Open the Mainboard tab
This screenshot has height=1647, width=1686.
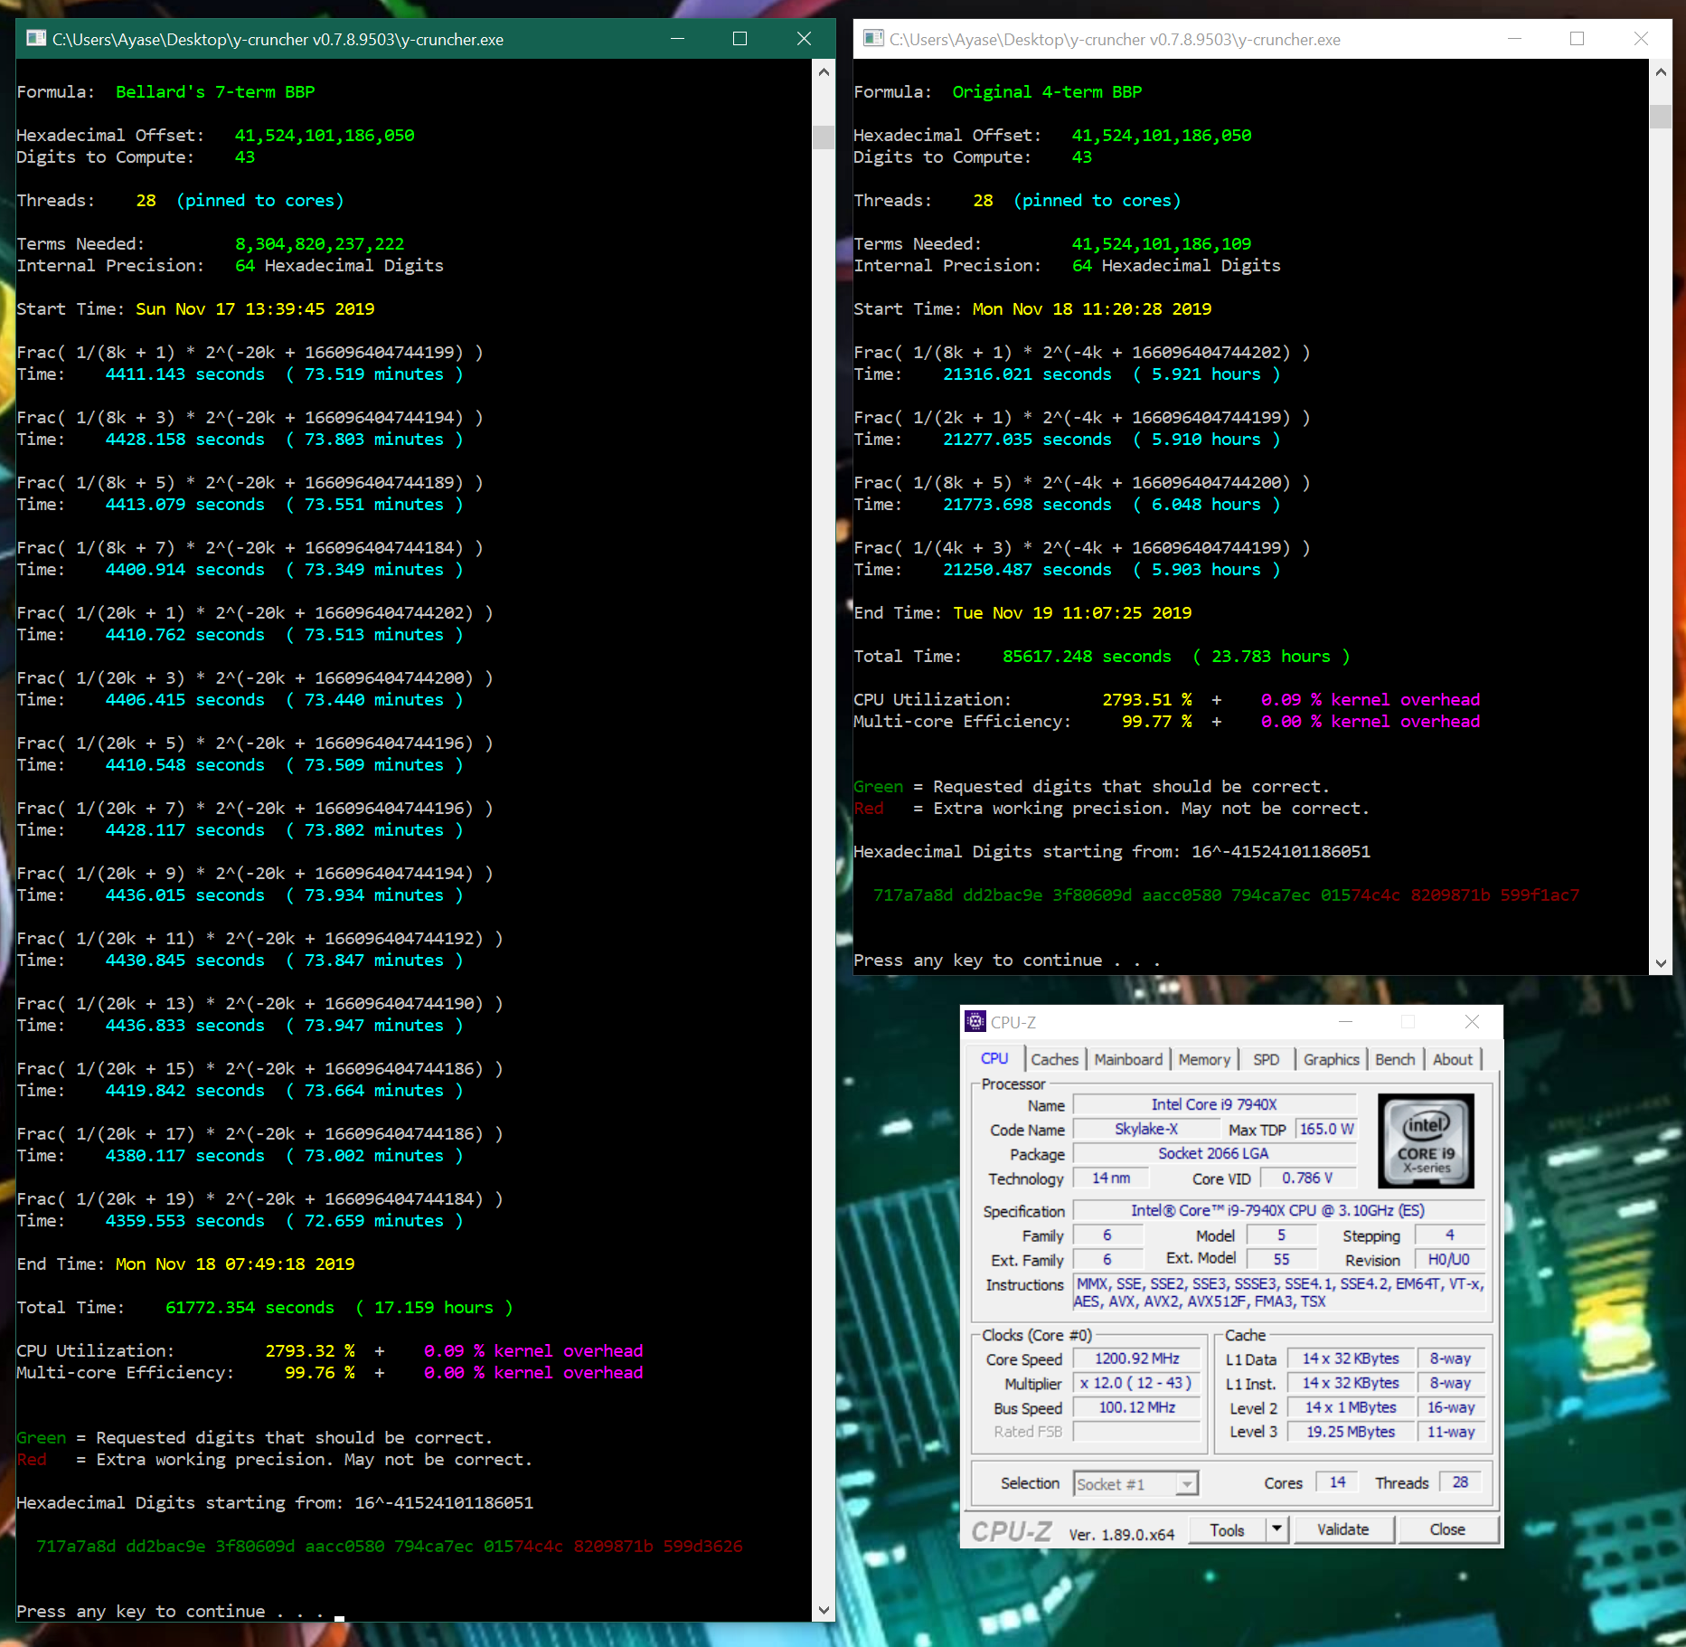click(x=1128, y=1059)
